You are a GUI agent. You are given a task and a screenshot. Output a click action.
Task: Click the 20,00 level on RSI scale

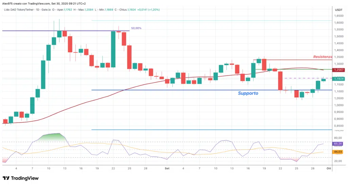[x=338, y=161]
